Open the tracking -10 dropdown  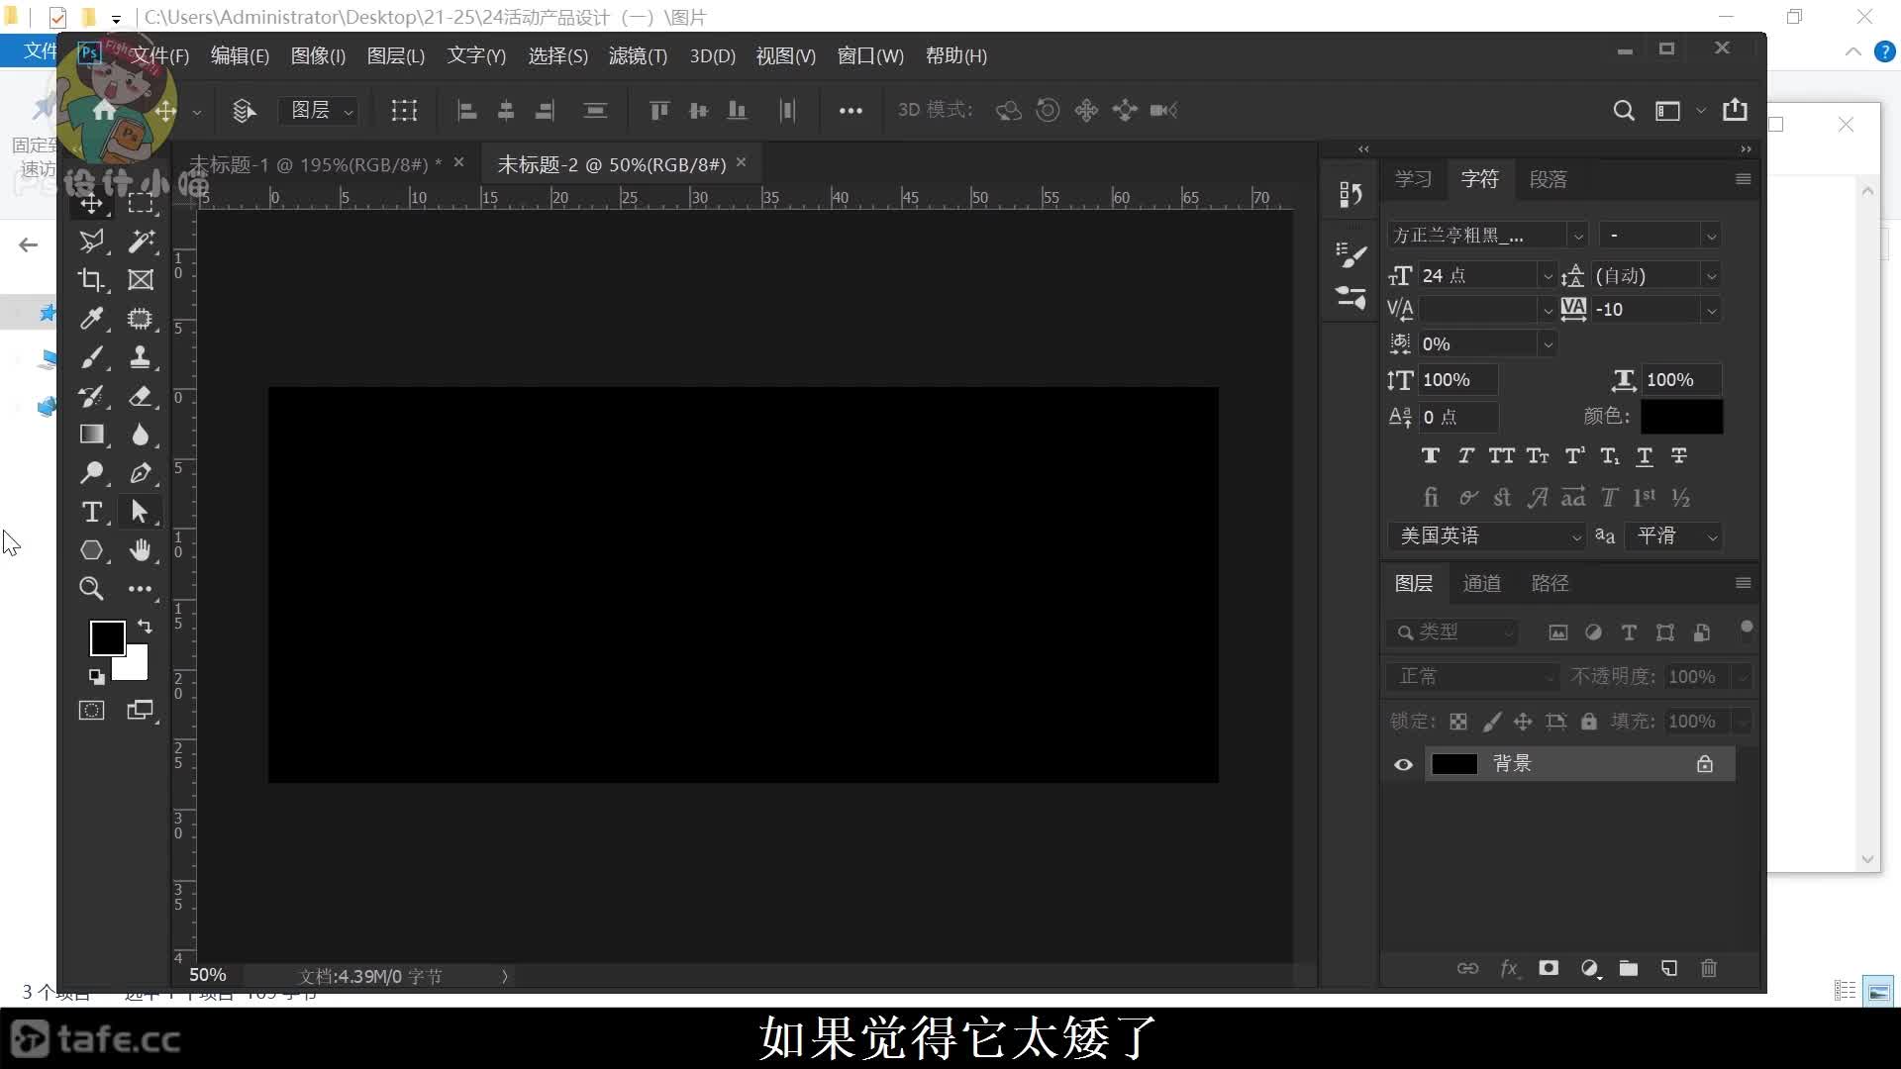point(1711,310)
